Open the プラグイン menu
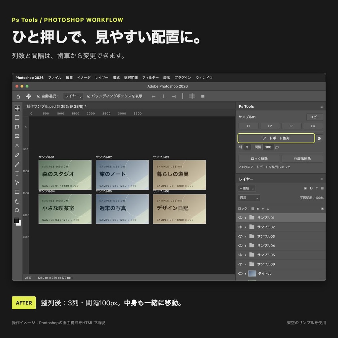Viewport: 338px width, 338px height. pyautogui.click(x=183, y=78)
